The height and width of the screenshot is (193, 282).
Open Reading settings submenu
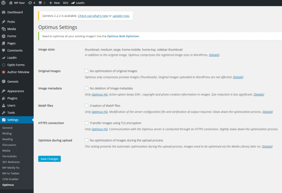click(7, 139)
